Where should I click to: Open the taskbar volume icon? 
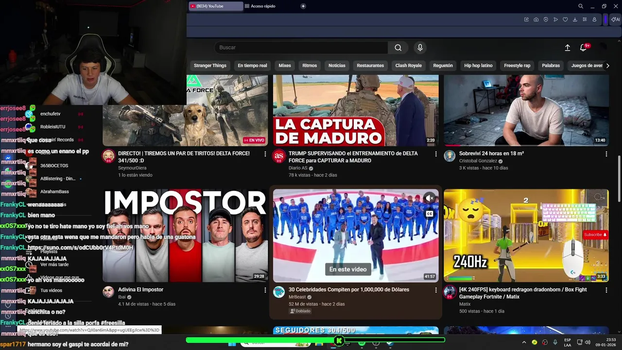587,342
